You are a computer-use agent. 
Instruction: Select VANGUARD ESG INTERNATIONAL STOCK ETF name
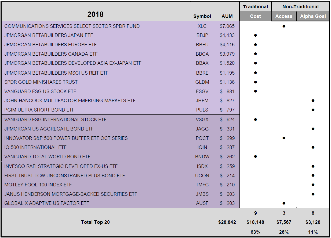[55, 120]
